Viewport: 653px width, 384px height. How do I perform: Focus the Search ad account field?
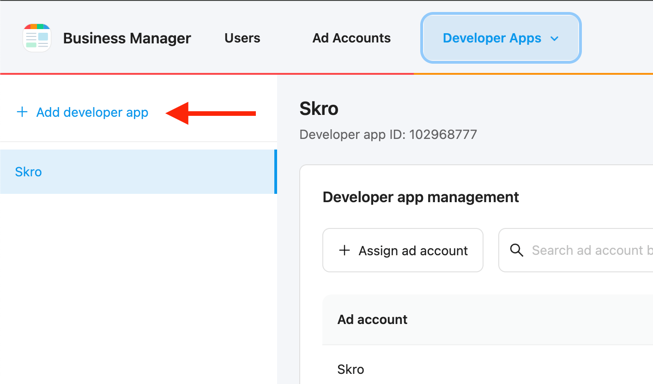point(576,250)
